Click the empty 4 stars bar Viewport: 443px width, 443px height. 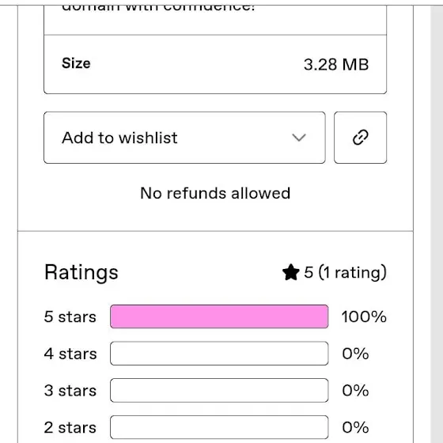pos(219,354)
